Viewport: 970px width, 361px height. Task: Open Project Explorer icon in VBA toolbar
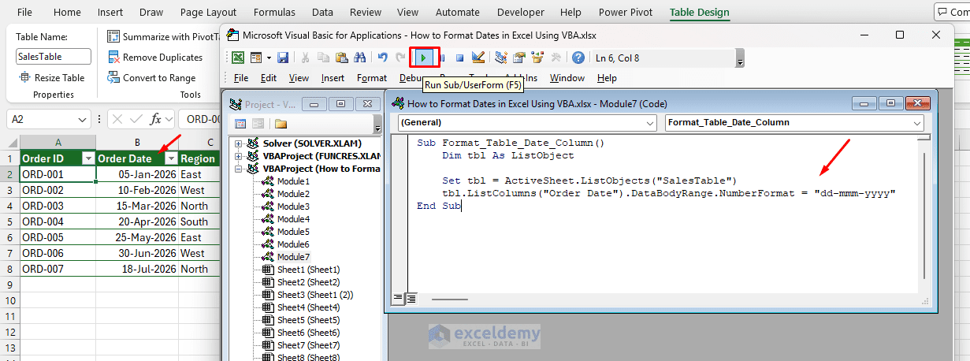[501, 58]
